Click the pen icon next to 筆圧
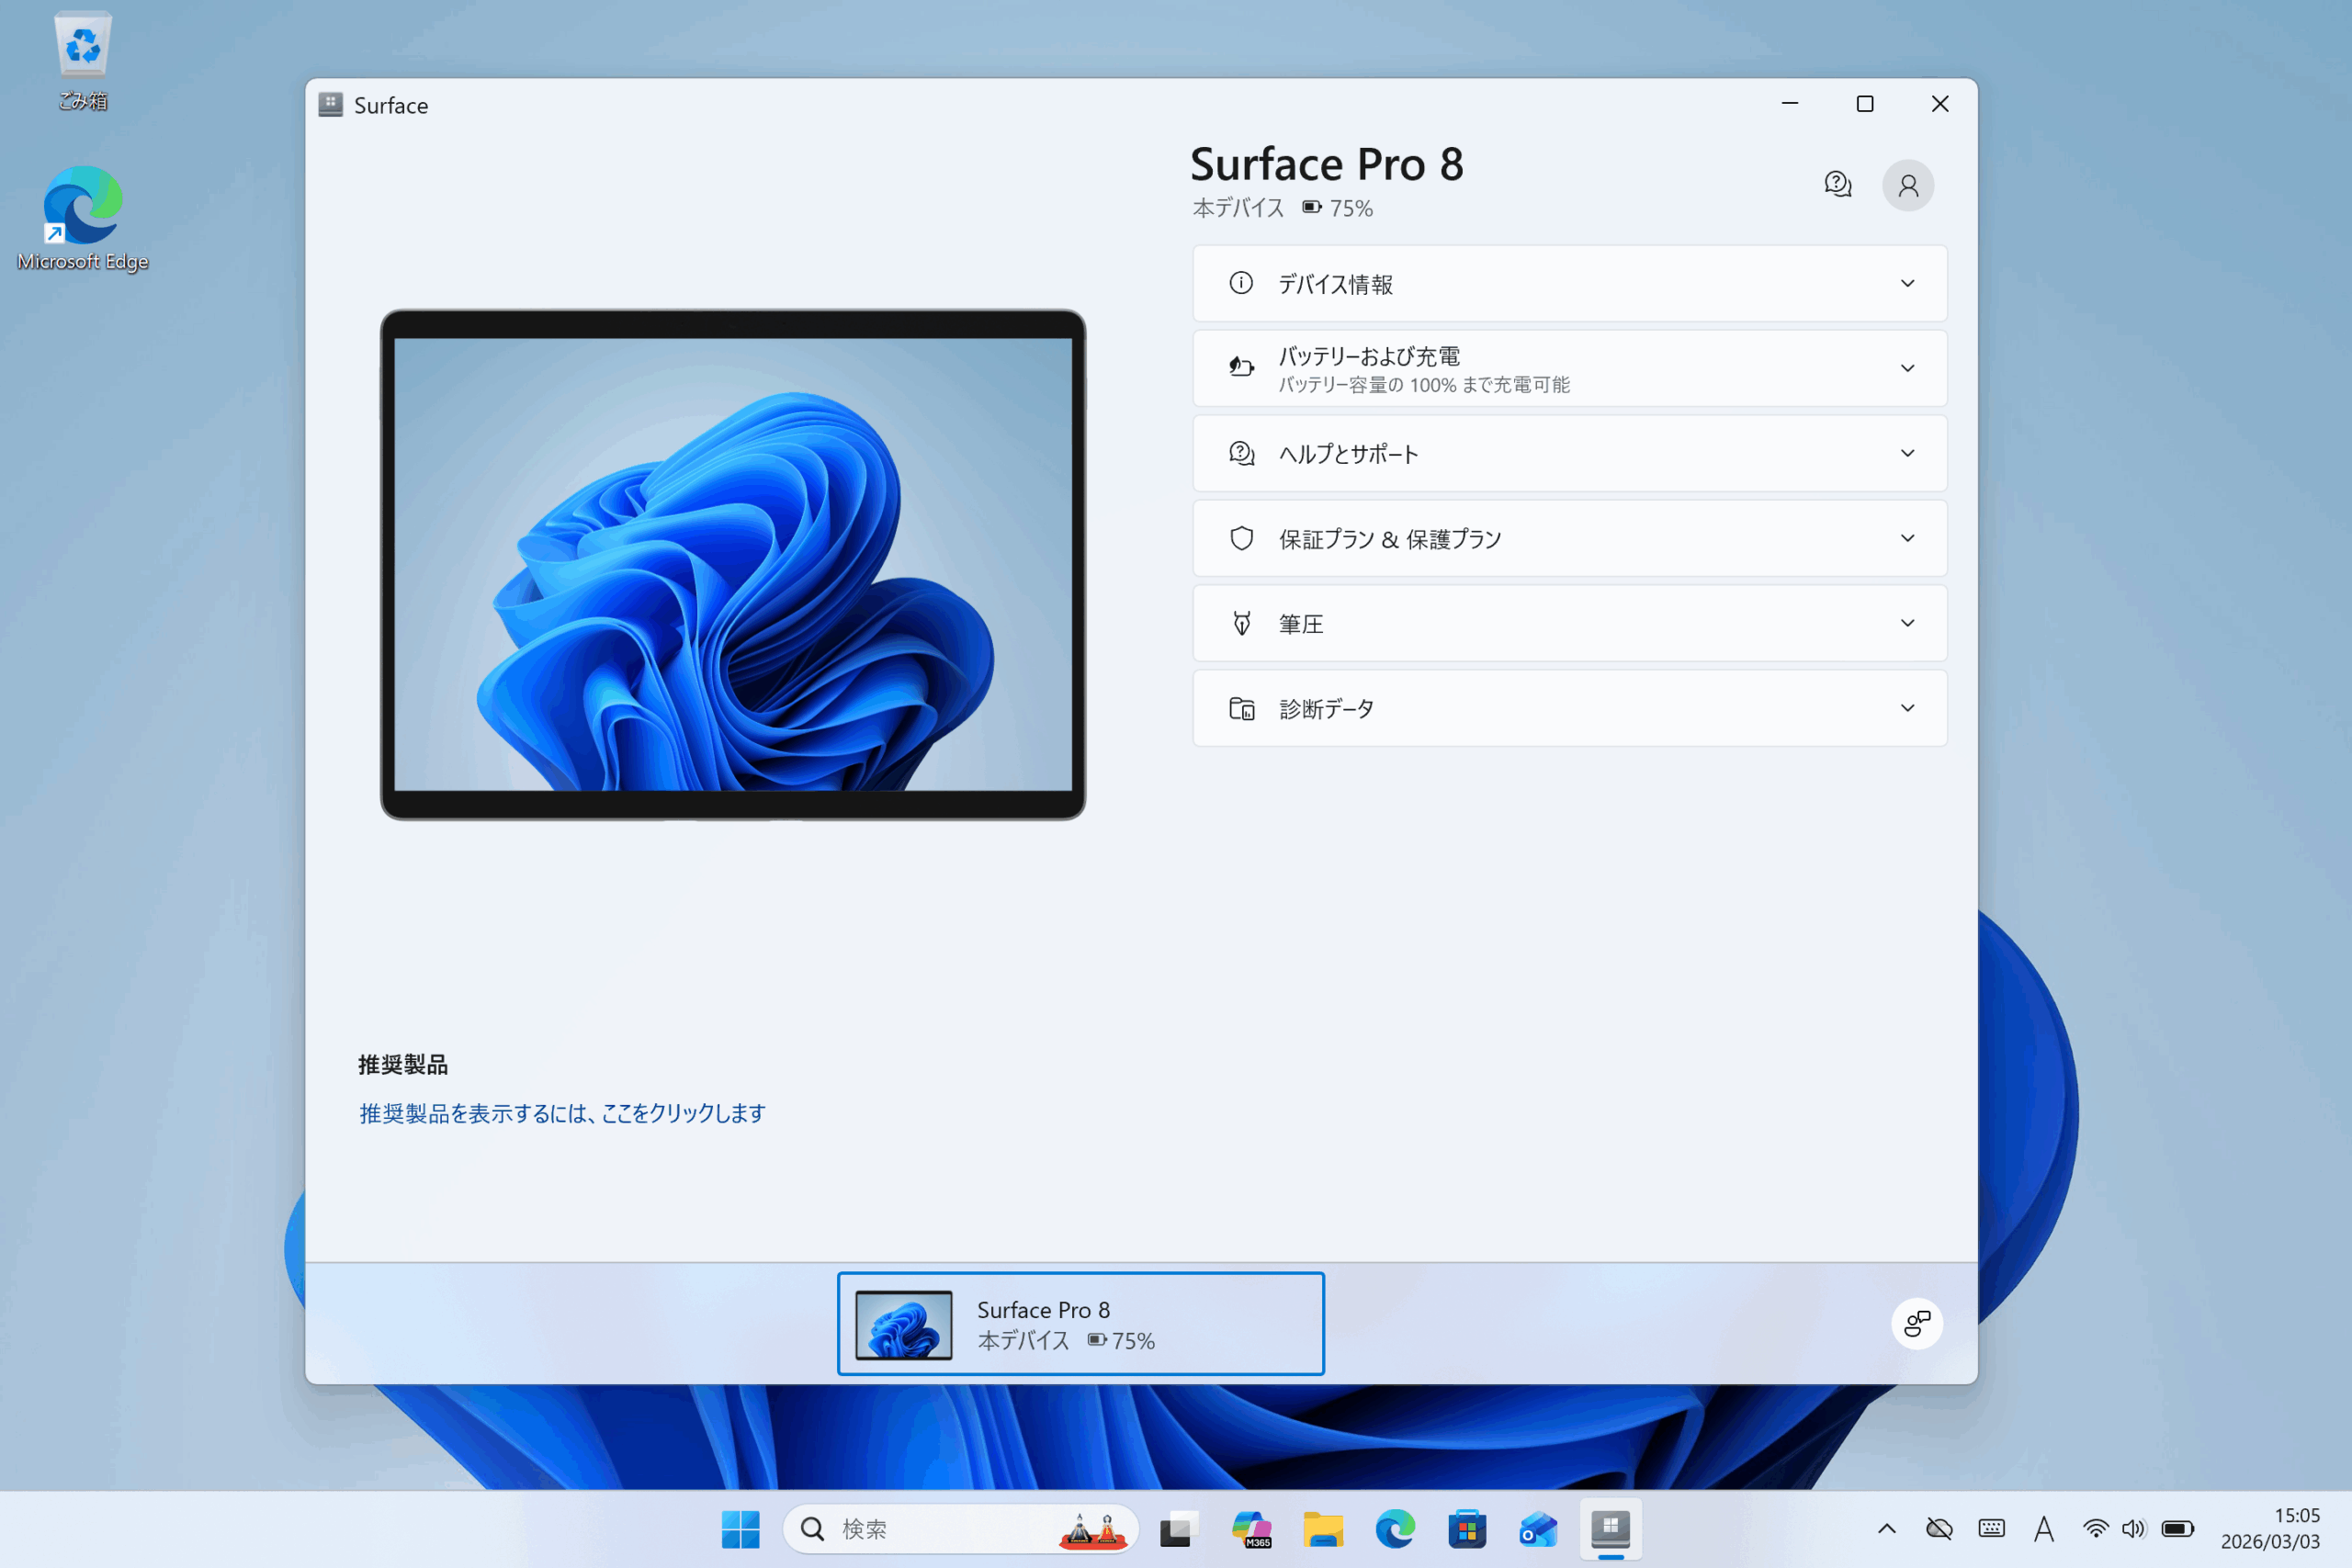The height and width of the screenshot is (1568, 2352). 1241,624
